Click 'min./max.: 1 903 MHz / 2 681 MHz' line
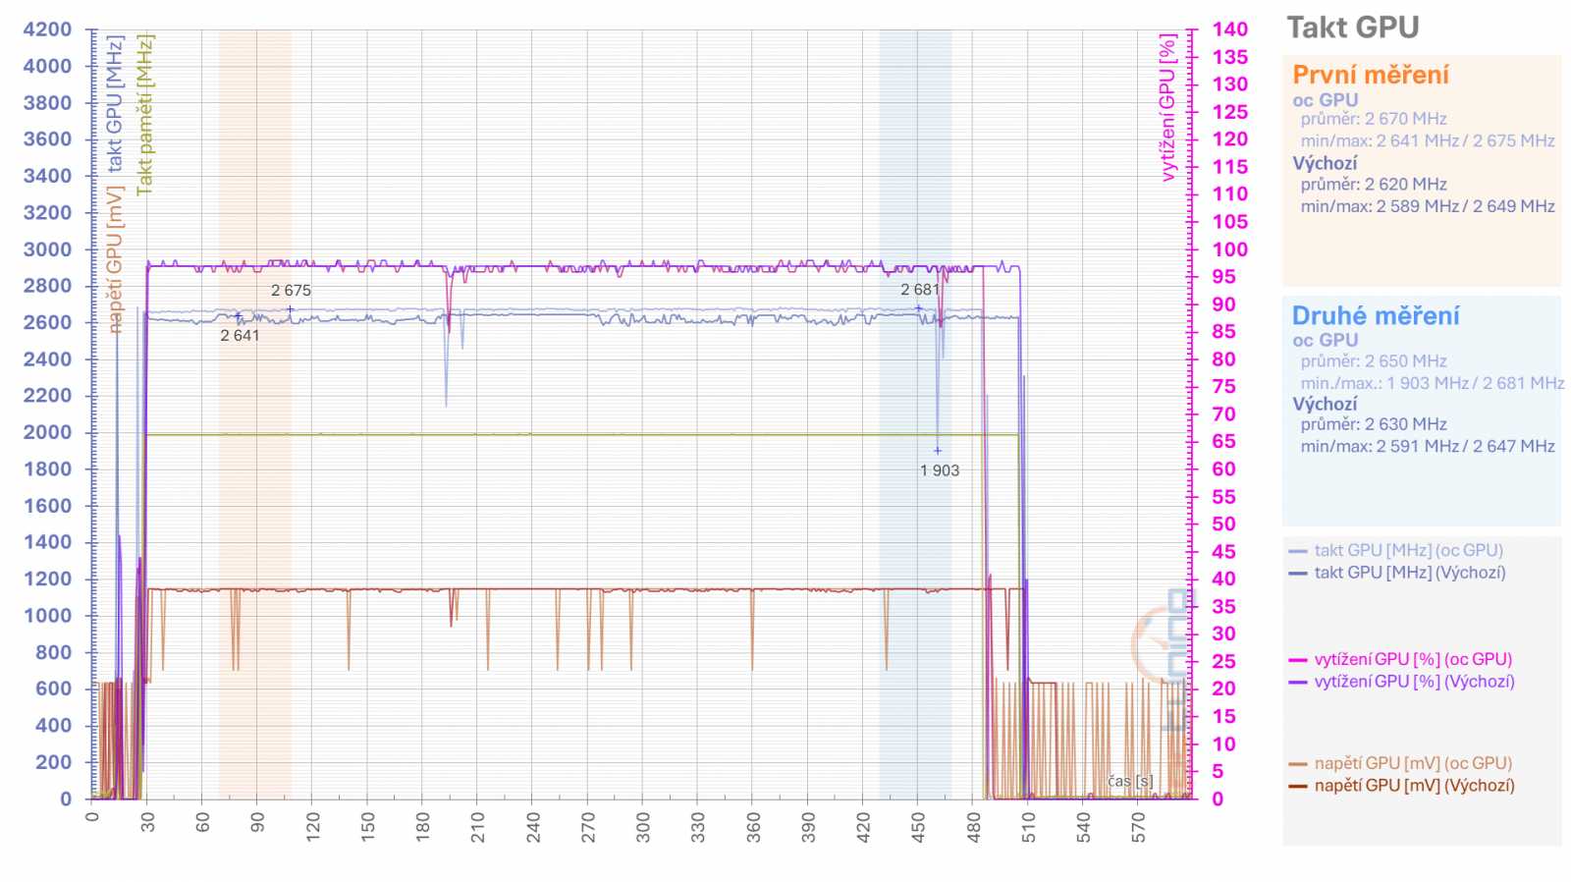Screen dimensions: 1571x882 click(1433, 383)
